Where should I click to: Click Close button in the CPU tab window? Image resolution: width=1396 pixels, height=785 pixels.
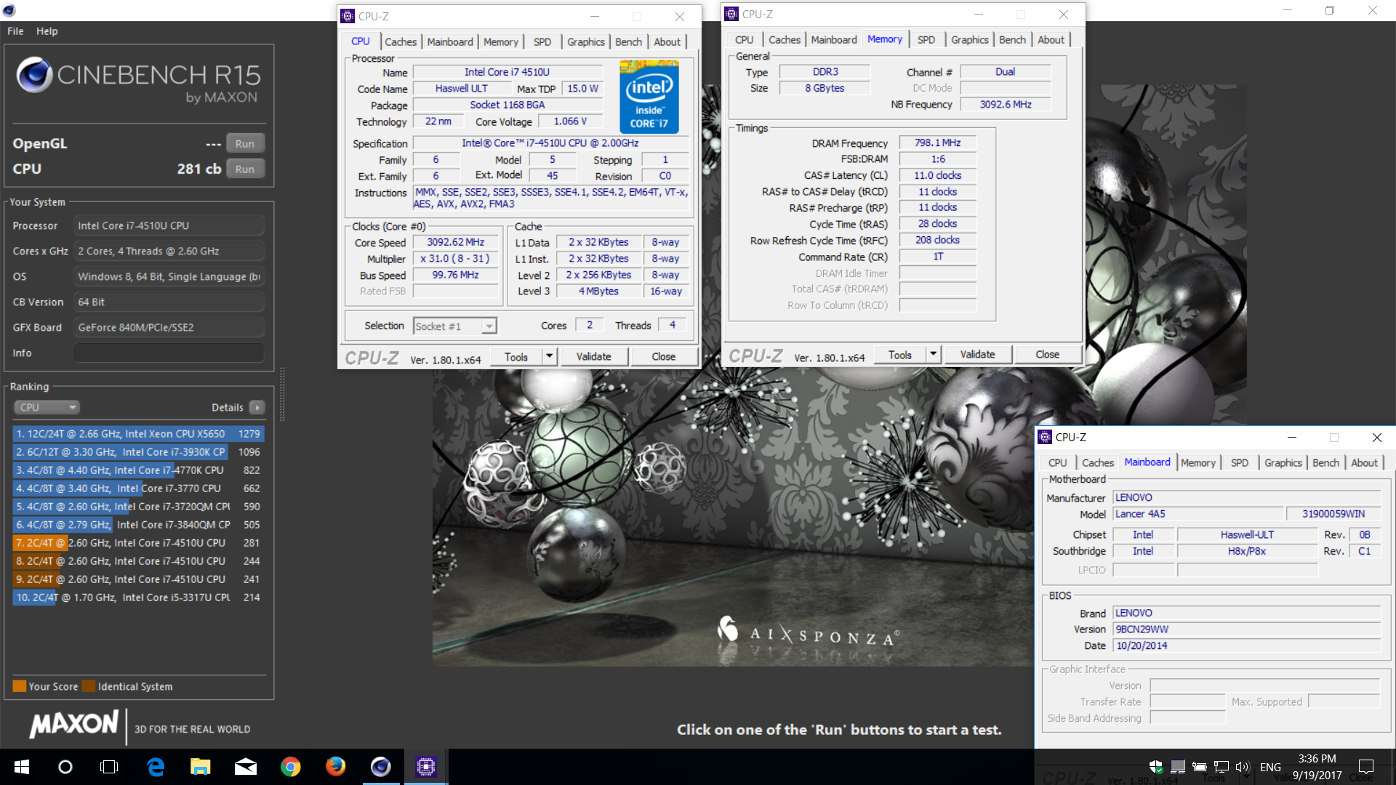(663, 356)
